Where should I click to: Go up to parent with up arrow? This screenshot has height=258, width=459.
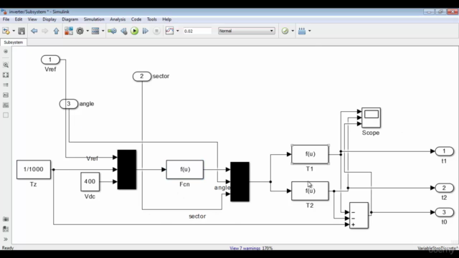pyautogui.click(x=56, y=31)
